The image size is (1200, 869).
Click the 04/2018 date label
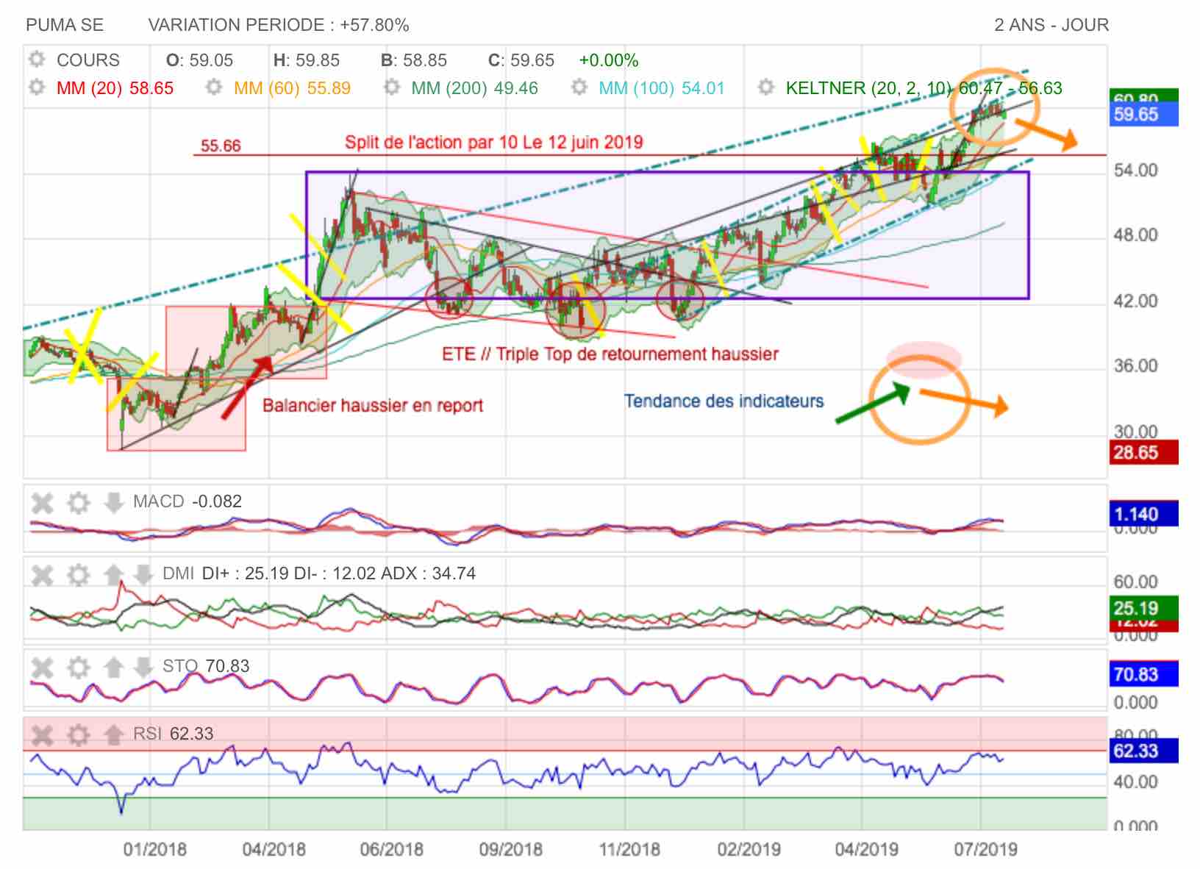[x=274, y=850]
